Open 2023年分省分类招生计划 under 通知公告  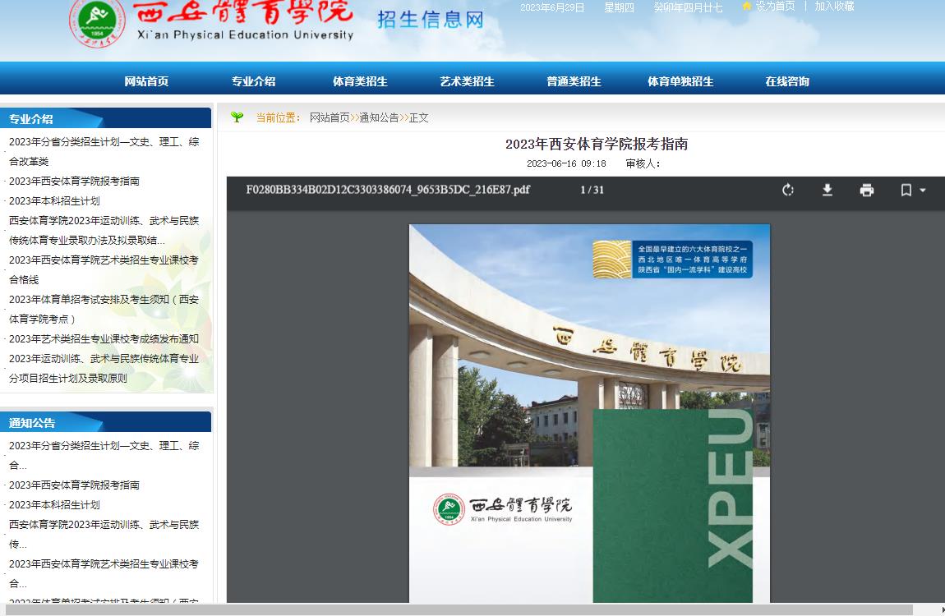tap(104, 455)
